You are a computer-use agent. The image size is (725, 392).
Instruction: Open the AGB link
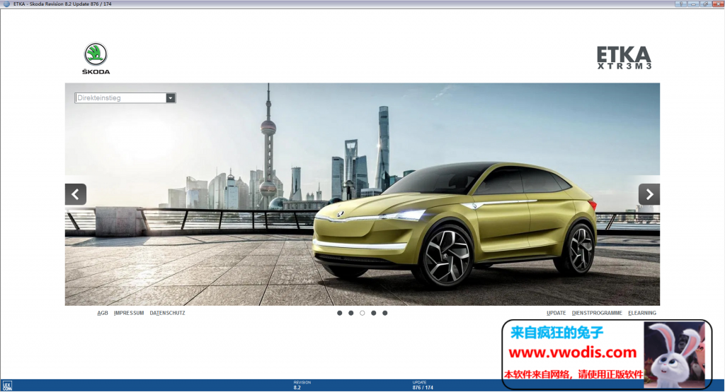point(103,313)
